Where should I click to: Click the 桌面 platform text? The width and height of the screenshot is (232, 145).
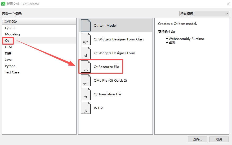pyautogui.click(x=172, y=43)
